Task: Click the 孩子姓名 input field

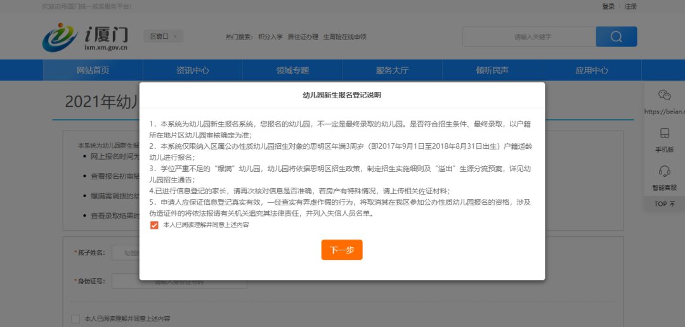Action: pyautogui.click(x=126, y=252)
